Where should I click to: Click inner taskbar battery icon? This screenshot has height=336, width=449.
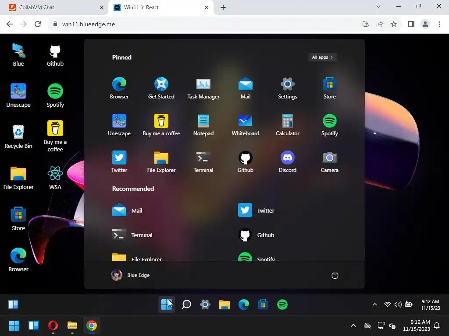[408, 304]
